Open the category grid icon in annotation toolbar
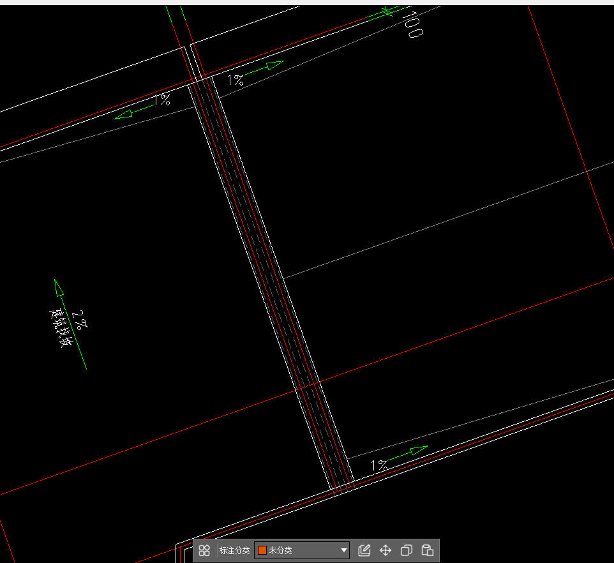 (x=204, y=550)
